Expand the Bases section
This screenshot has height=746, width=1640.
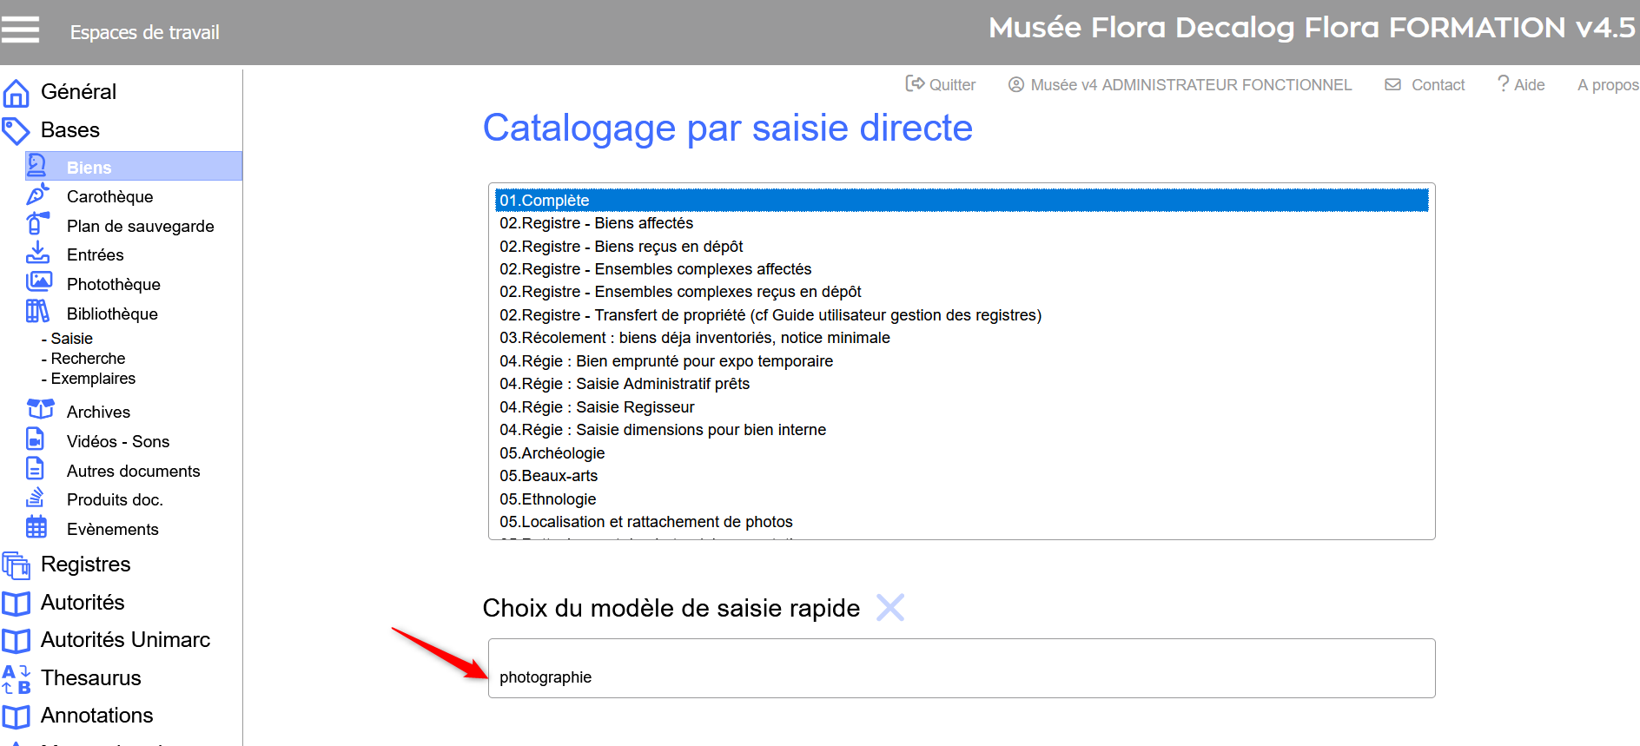[70, 130]
